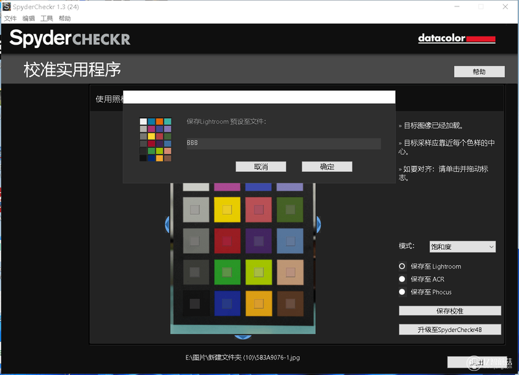The height and width of the screenshot is (375, 519).
Task: Click the lime yellow-green patch sample marker
Action: (x=259, y=272)
